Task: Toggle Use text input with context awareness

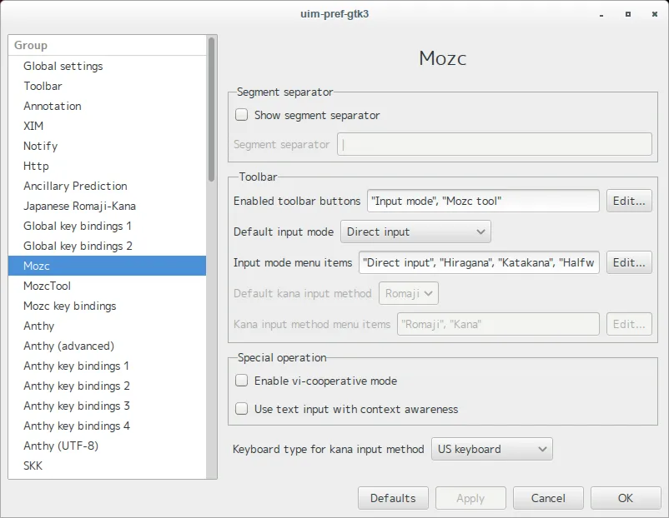Action: (x=242, y=409)
